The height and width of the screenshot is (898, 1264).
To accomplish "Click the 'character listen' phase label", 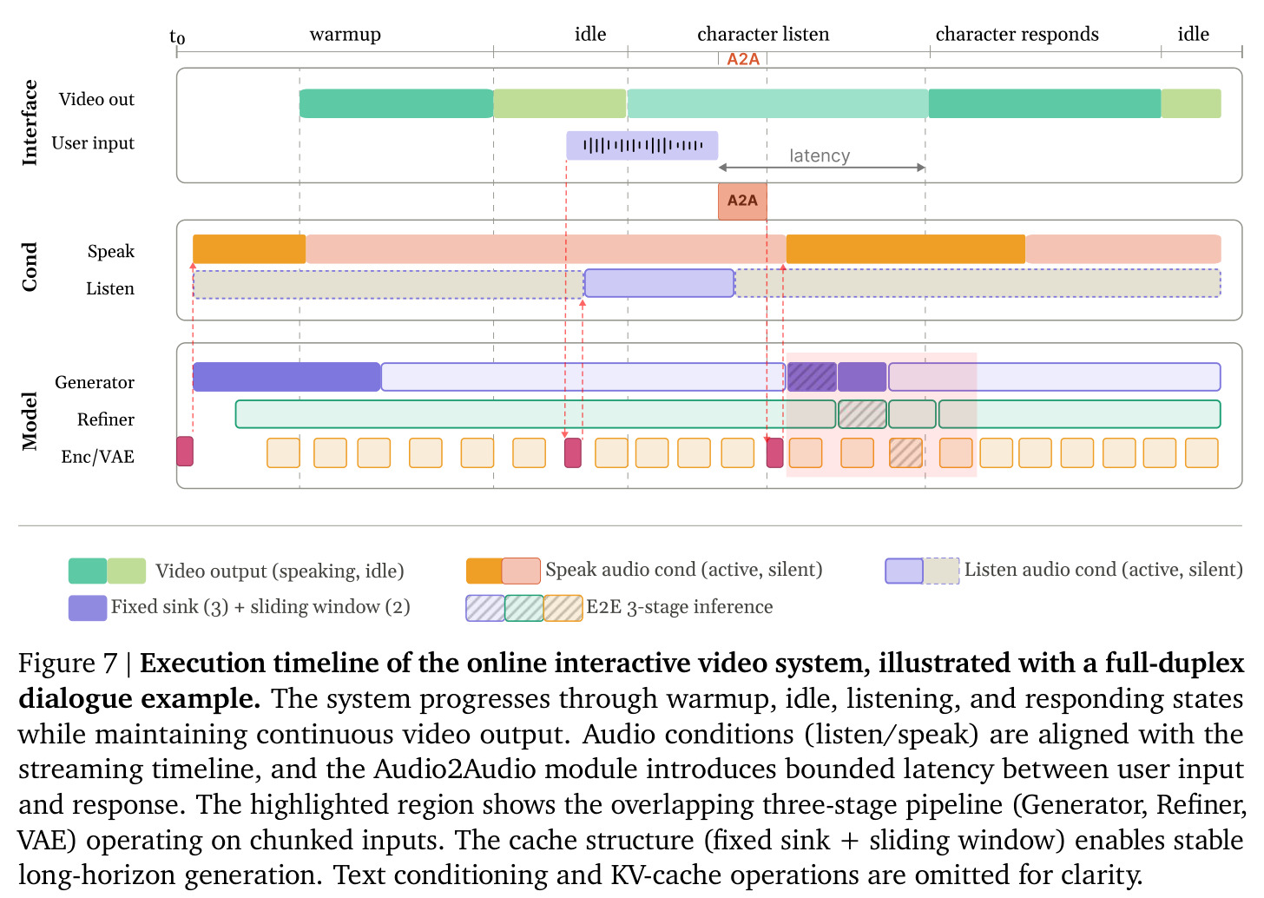I will click(763, 34).
